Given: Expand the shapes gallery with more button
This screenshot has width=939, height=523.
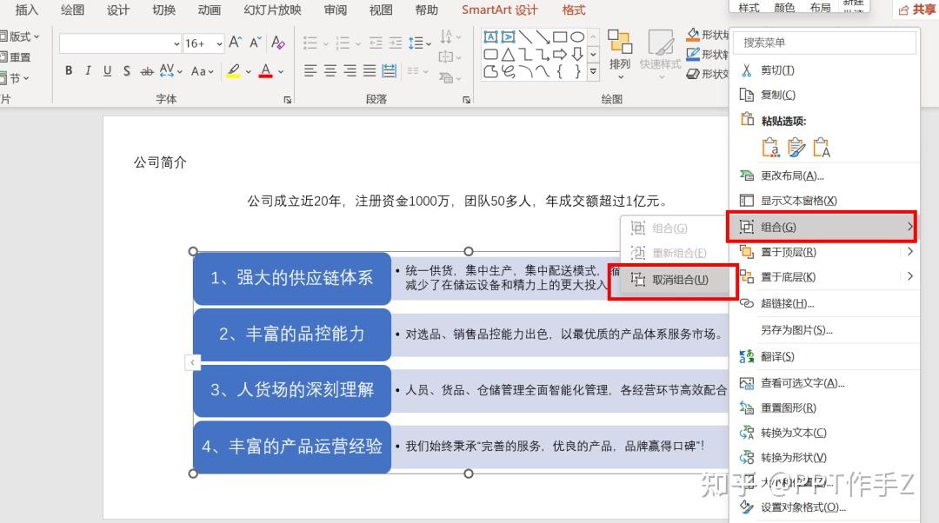Looking at the screenshot, I should pyautogui.click(x=593, y=72).
